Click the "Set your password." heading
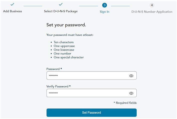This screenshot has height=119, width=177. [66, 25]
